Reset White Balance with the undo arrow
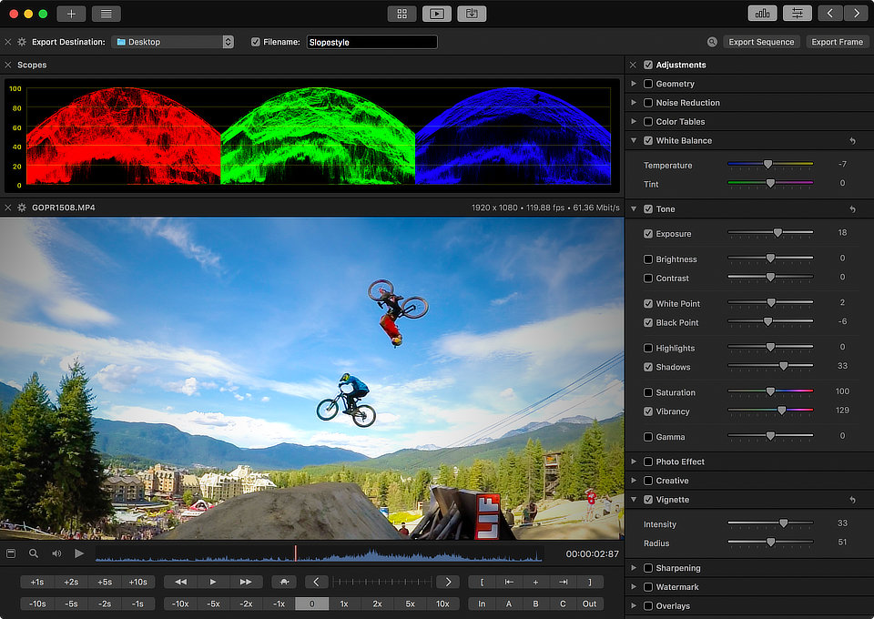This screenshot has height=619, width=874. 852,141
